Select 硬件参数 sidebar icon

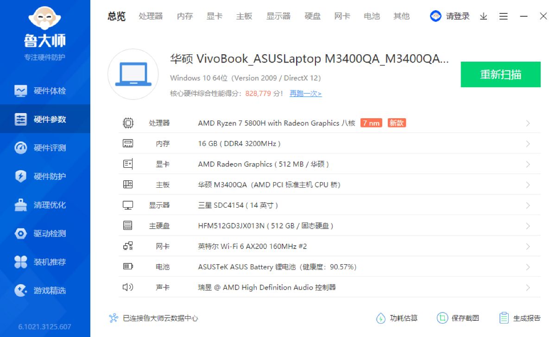21,119
